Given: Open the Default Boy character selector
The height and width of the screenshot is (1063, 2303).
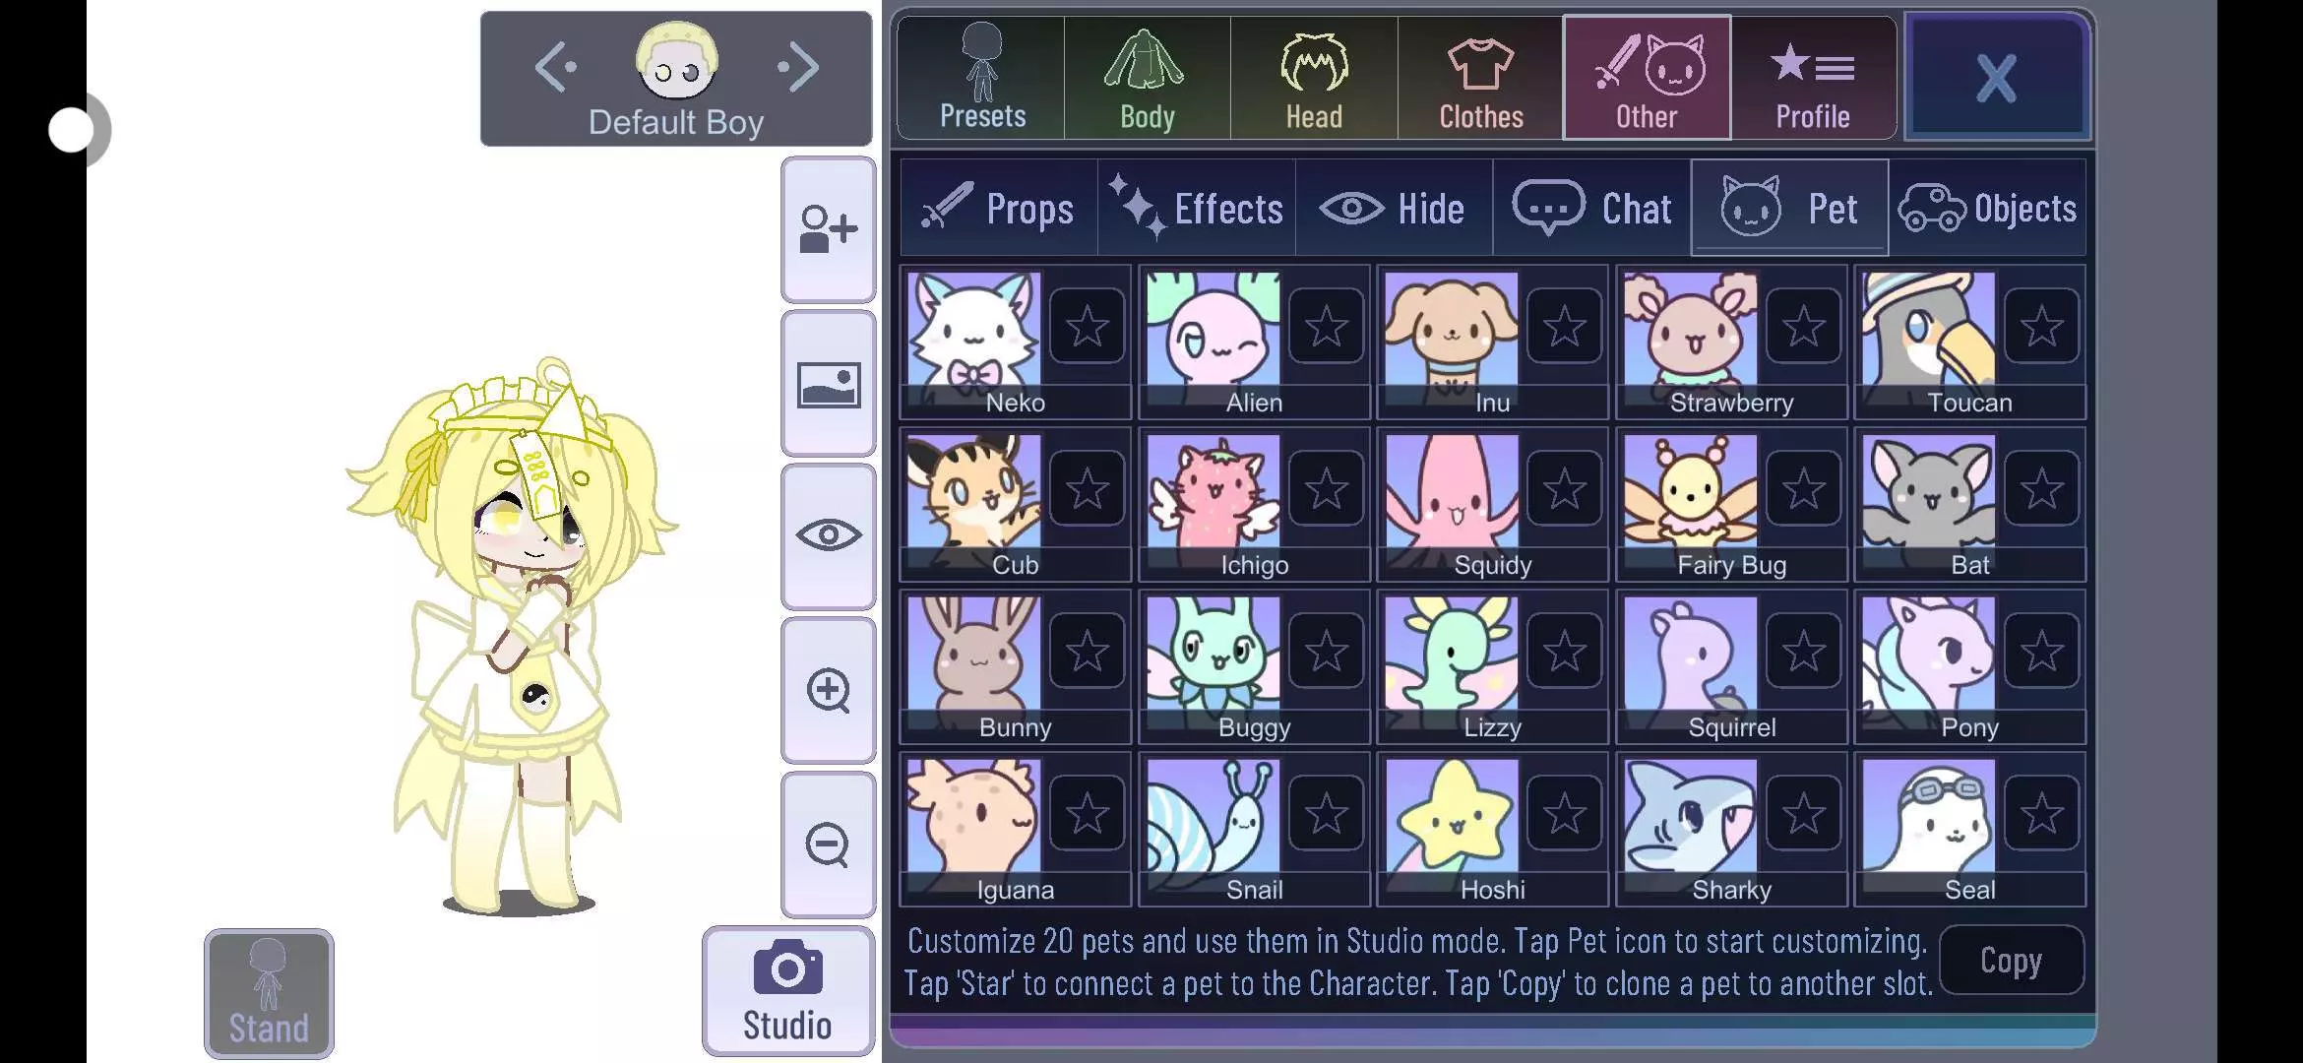Looking at the screenshot, I should tap(676, 79).
